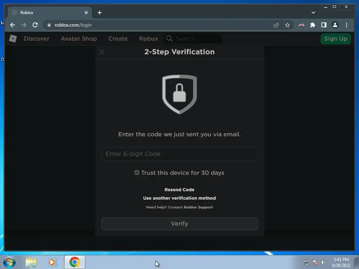Click the volume speaker tray icon
The width and height of the screenshot is (359, 269).
pos(324,262)
